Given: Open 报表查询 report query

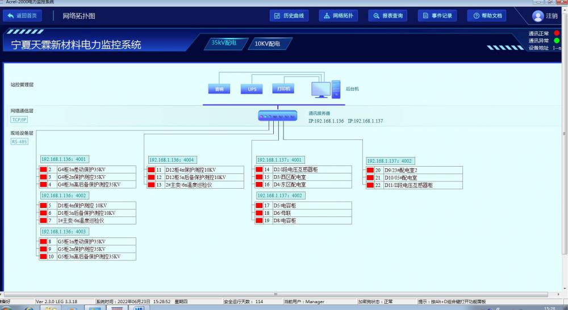Looking at the screenshot, I should 388,16.
